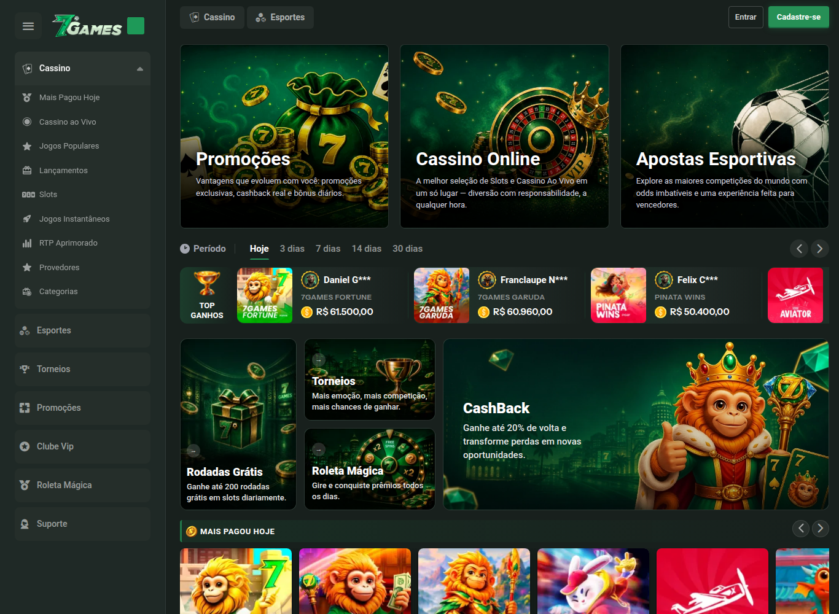Click the R$ 50.400,00 winnings amount
This screenshot has width=839, height=614.
click(x=700, y=312)
